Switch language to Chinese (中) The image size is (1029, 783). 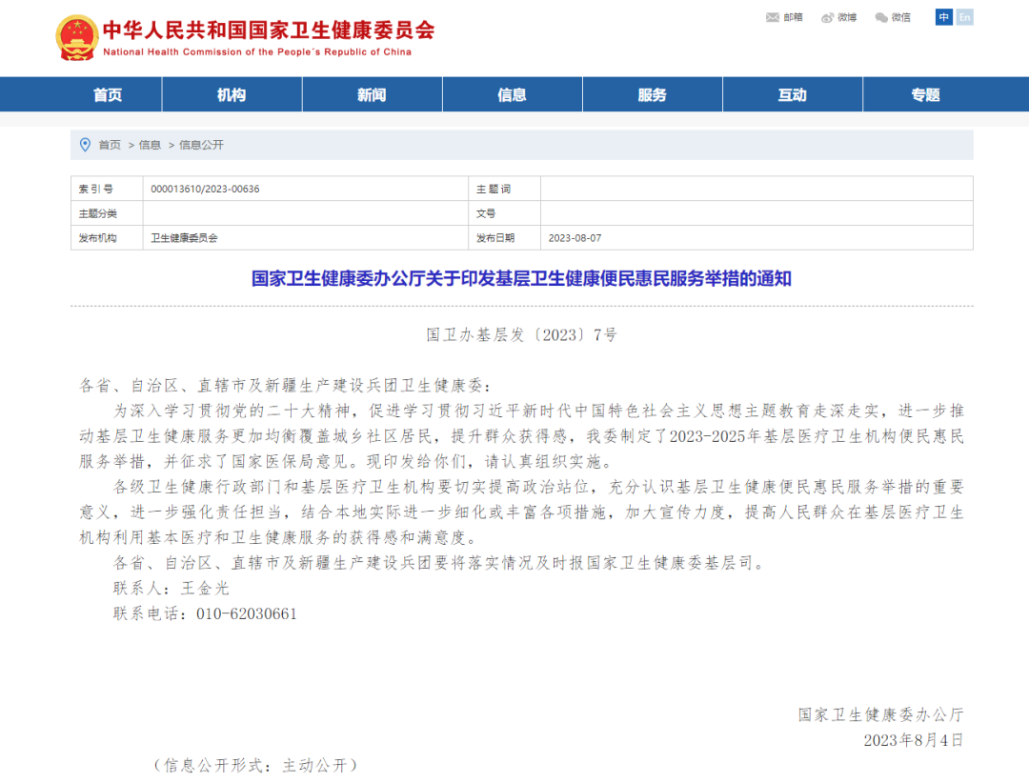point(943,17)
